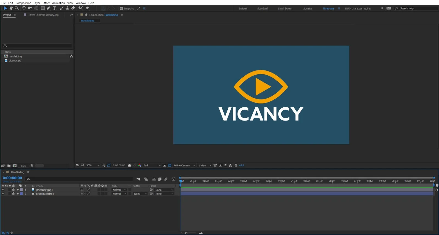439x235 pixels.
Task: Select the Pen tool
Action: point(49,8)
